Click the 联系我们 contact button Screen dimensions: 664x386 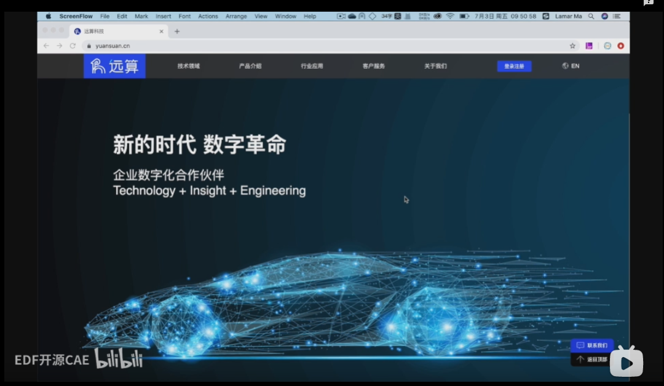point(592,345)
